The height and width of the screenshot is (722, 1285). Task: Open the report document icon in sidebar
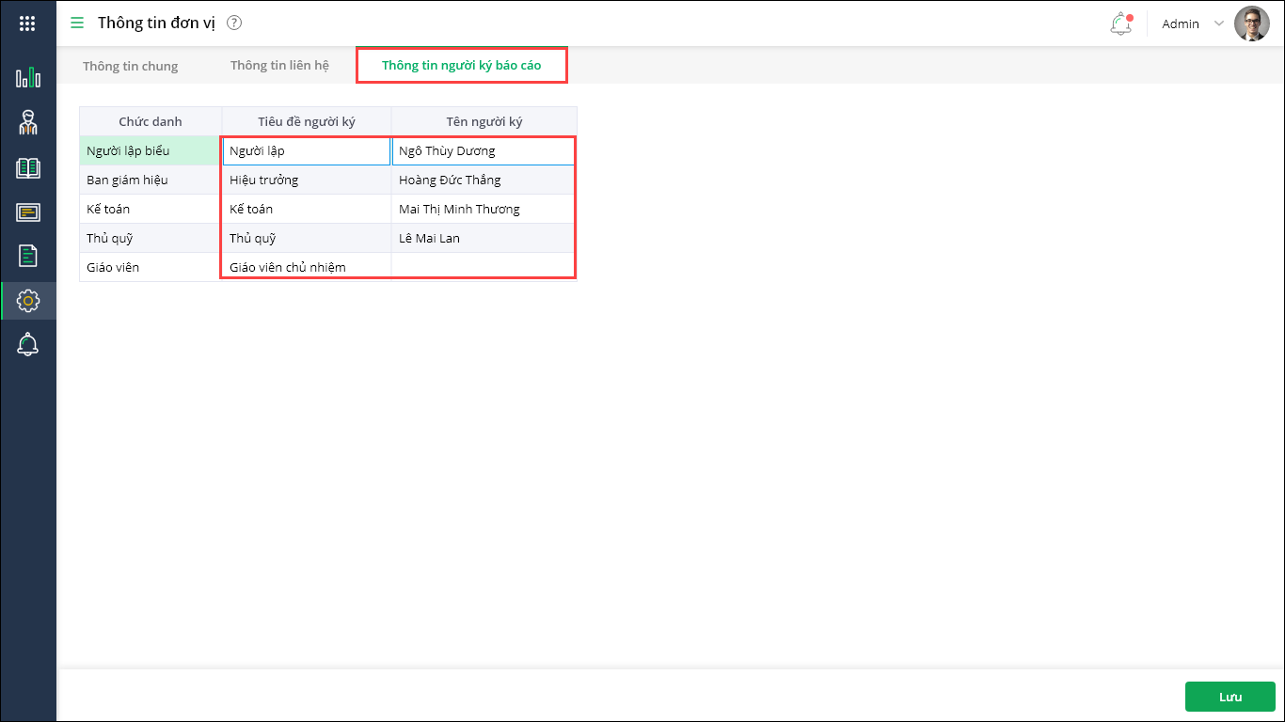click(x=28, y=256)
